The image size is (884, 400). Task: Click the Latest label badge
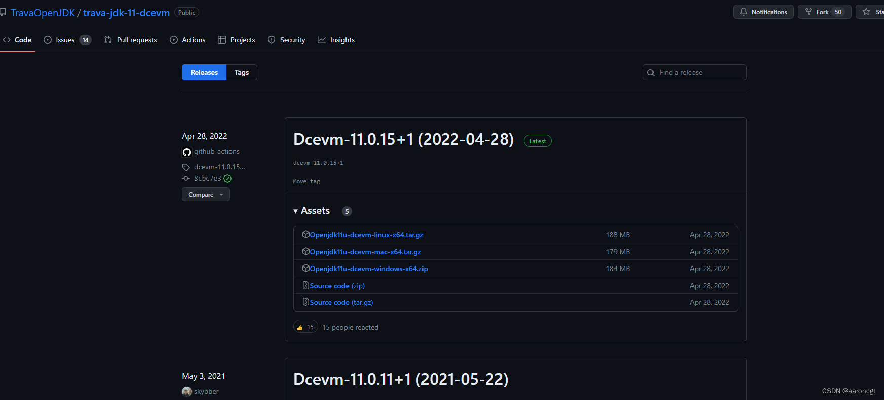tap(537, 141)
